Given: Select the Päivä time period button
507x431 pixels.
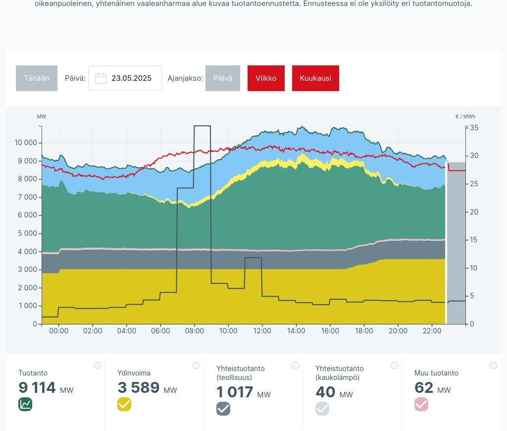Looking at the screenshot, I should coord(223,78).
